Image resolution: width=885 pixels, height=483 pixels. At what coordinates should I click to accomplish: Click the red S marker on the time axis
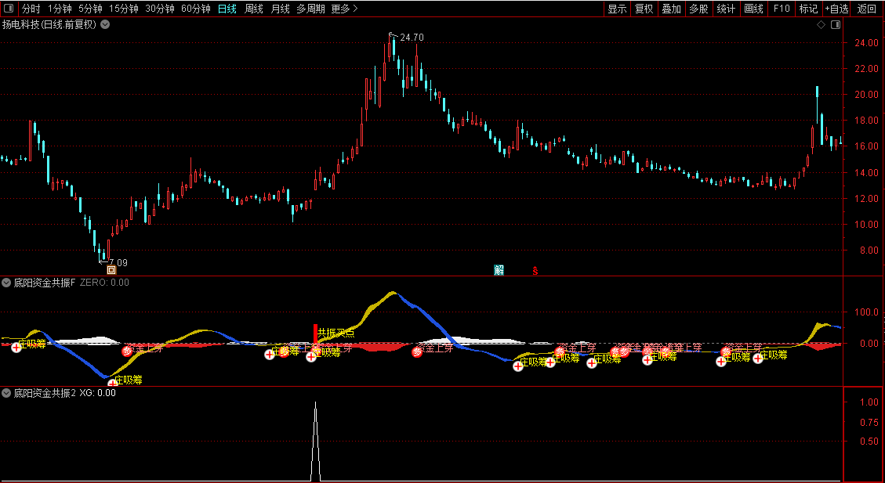point(535,271)
